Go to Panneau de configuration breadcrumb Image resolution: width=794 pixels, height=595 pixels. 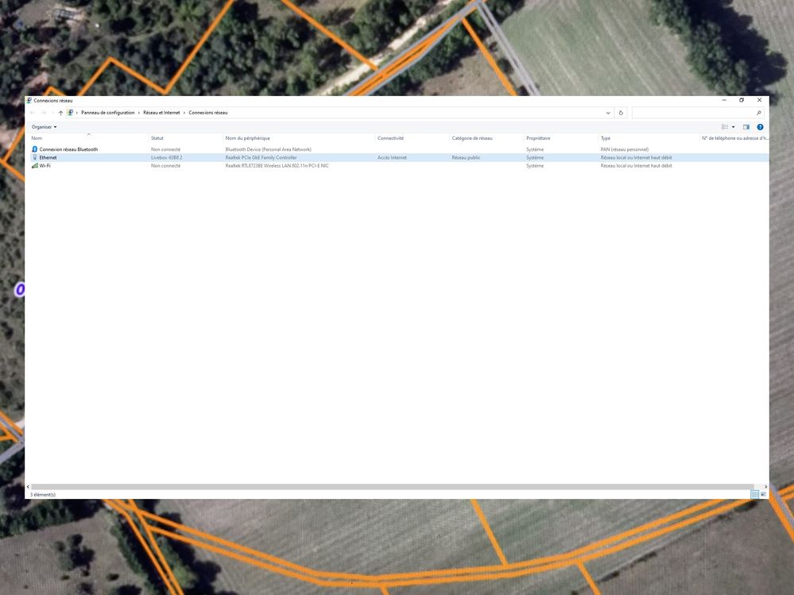[108, 113]
